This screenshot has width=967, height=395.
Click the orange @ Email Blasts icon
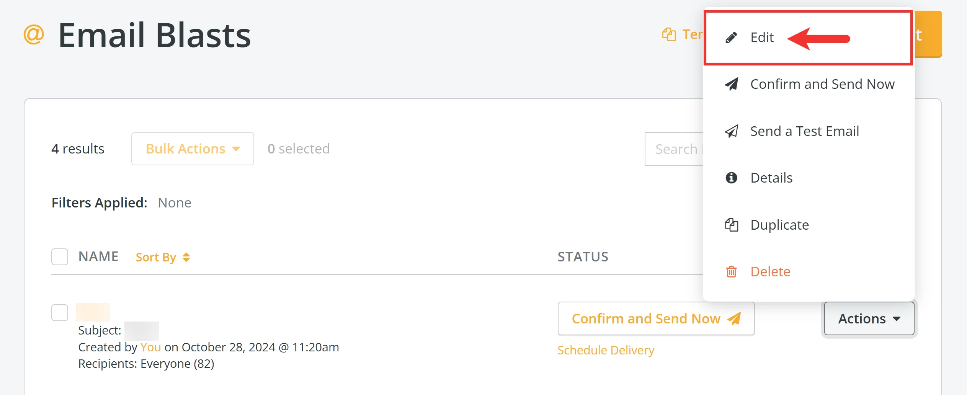(x=34, y=34)
